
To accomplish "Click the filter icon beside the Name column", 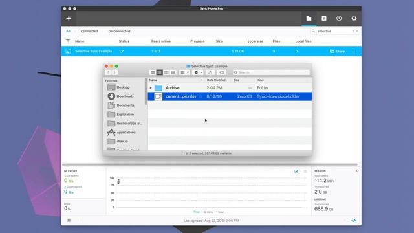I will [68, 41].
